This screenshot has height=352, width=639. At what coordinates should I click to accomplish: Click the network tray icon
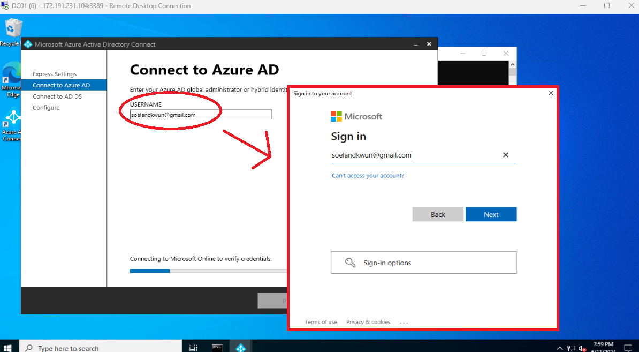pos(571,348)
